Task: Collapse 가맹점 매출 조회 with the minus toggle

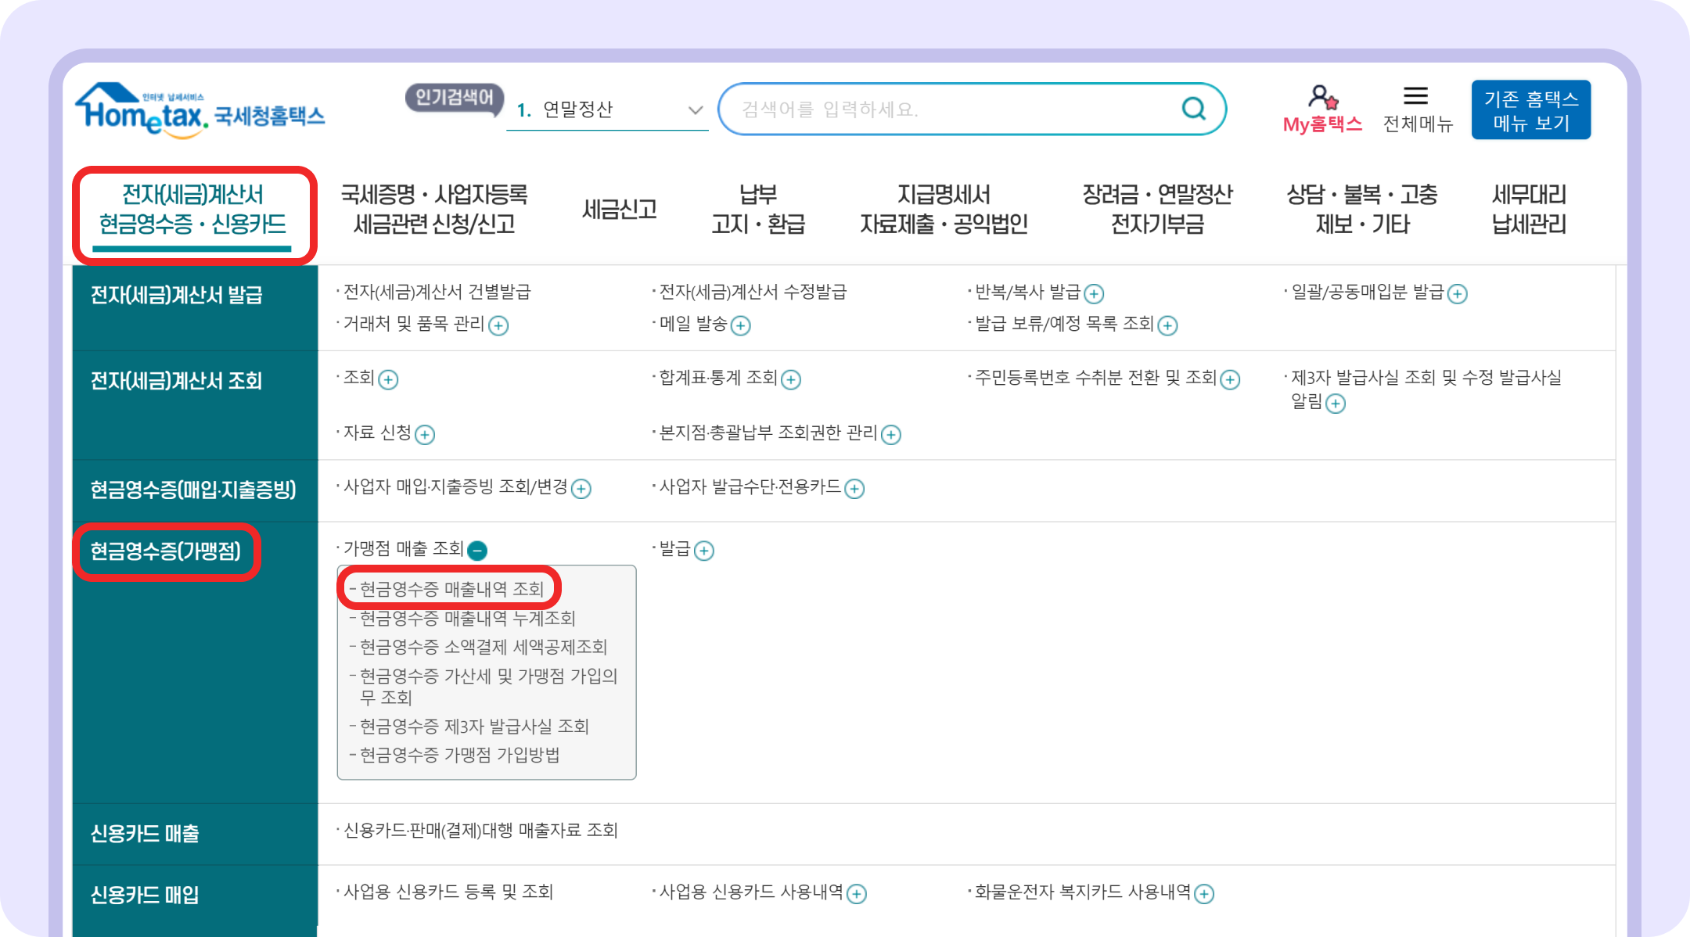Action: click(x=478, y=550)
